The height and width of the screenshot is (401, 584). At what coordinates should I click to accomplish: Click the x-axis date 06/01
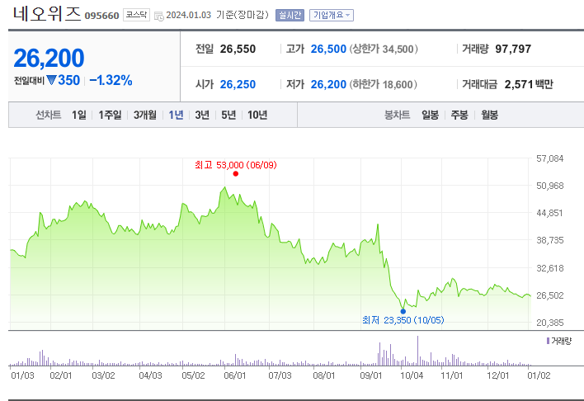point(234,375)
